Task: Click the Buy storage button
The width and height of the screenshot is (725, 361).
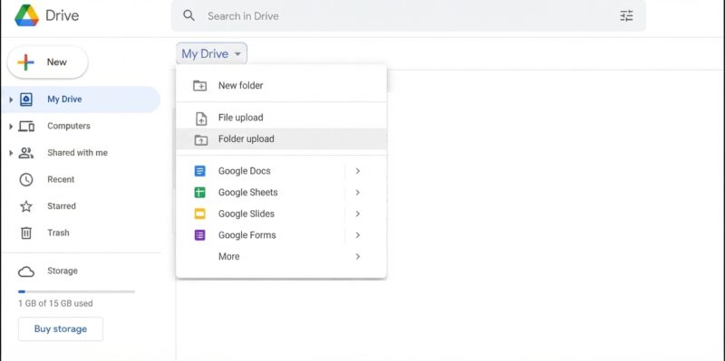Action: pyautogui.click(x=61, y=329)
